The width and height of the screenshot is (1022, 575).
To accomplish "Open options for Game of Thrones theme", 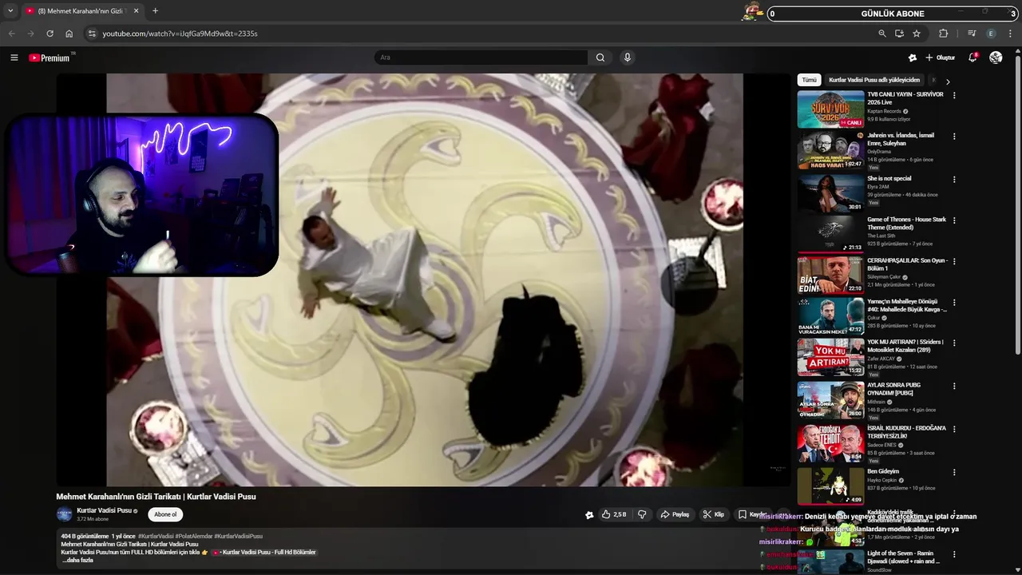I will [x=954, y=220].
